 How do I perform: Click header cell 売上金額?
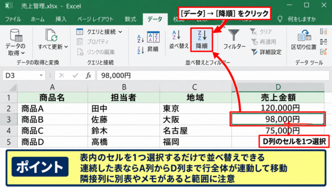click(x=278, y=98)
